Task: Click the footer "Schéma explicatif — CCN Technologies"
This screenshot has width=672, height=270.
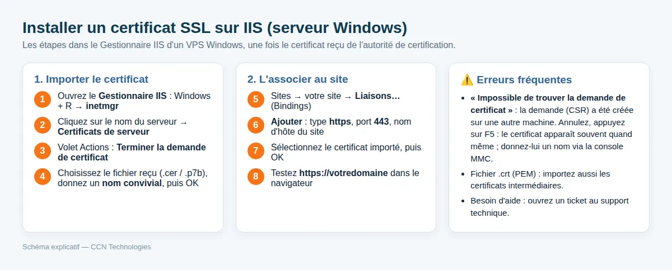Action: point(87,247)
